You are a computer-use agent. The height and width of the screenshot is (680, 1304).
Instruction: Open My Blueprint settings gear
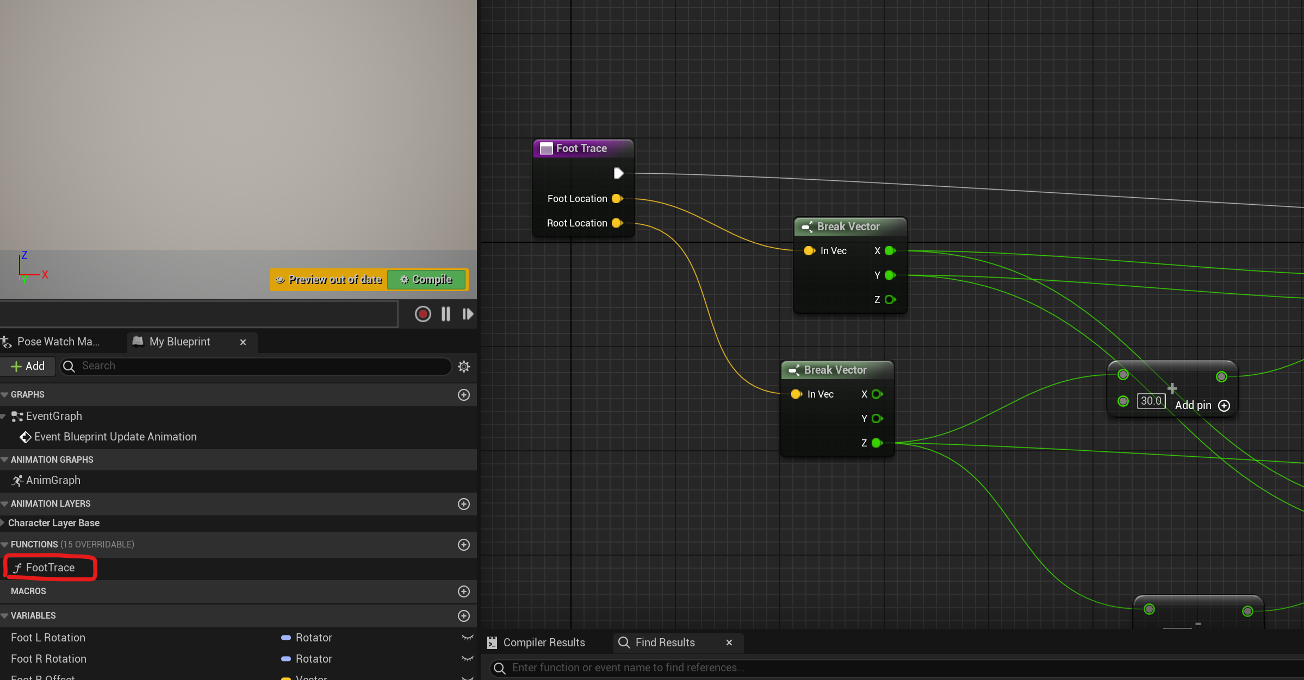coord(464,367)
